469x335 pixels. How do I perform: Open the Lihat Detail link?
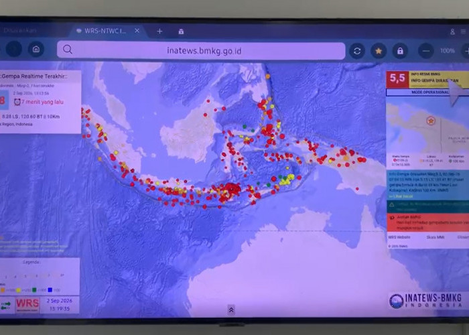(402, 196)
